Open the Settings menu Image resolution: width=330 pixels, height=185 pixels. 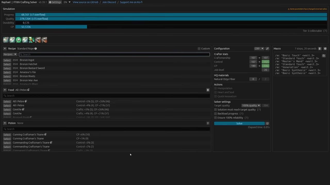(55, 2)
